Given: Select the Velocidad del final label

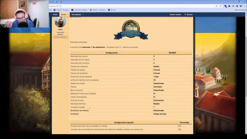Looking at the screenshot, I should click(x=78, y=104).
